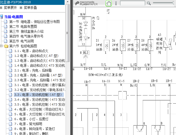Open the 3.5、电源、发动机控制 page
This screenshot has height=135, width=176.
click(40, 104)
